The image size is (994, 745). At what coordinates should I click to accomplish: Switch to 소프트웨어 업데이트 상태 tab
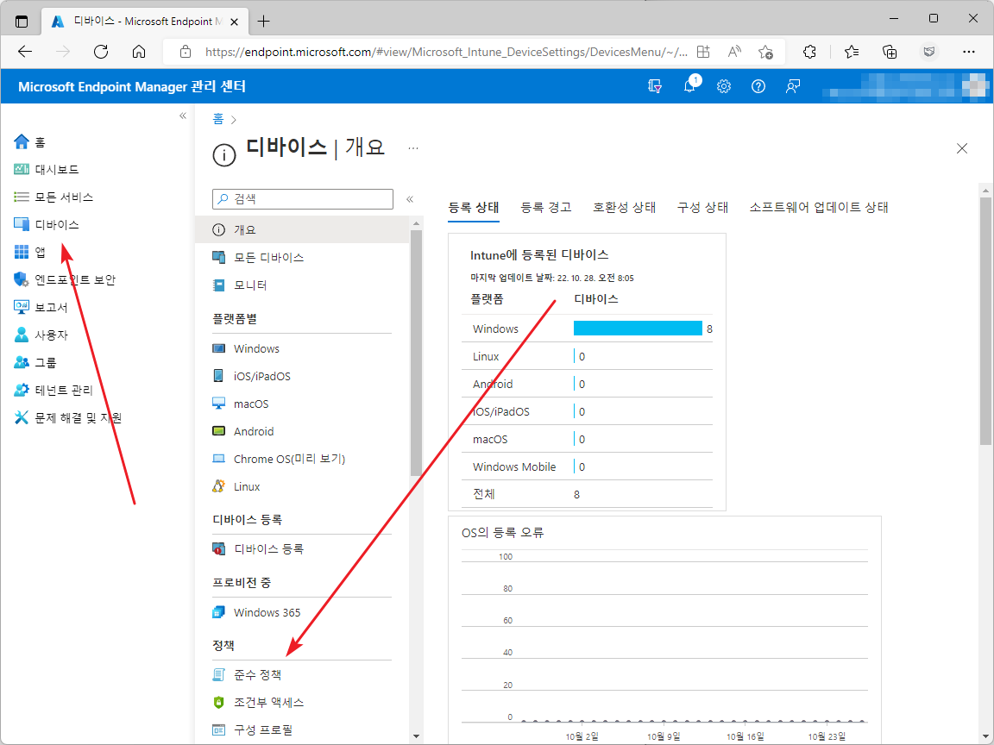(x=818, y=207)
